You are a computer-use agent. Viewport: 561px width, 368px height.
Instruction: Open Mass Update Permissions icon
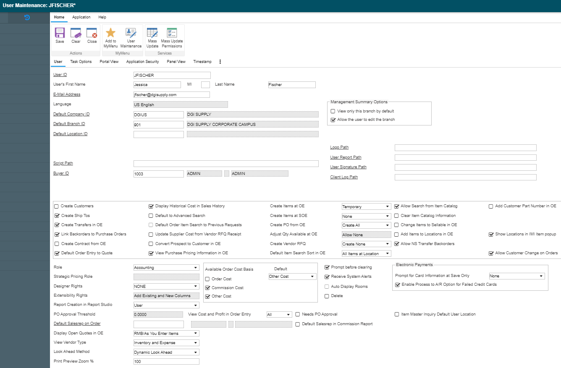coord(172,34)
